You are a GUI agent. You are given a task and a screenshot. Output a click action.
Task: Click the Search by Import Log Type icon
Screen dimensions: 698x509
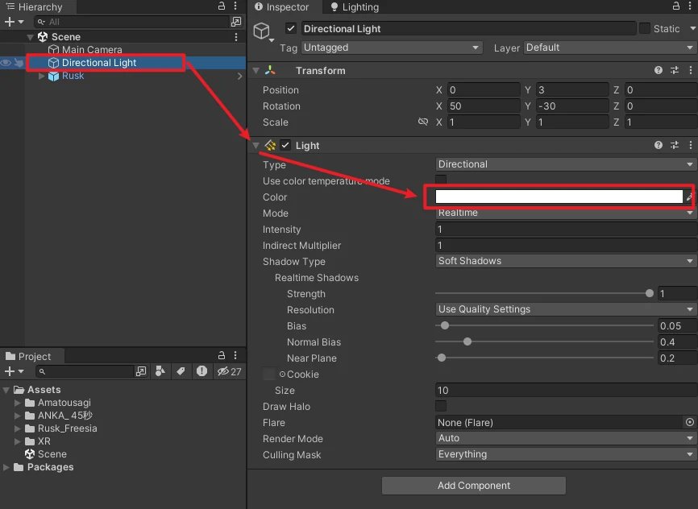(202, 371)
